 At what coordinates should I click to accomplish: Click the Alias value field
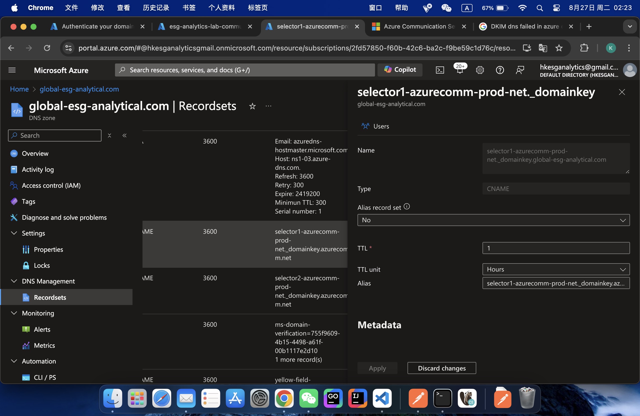556,283
